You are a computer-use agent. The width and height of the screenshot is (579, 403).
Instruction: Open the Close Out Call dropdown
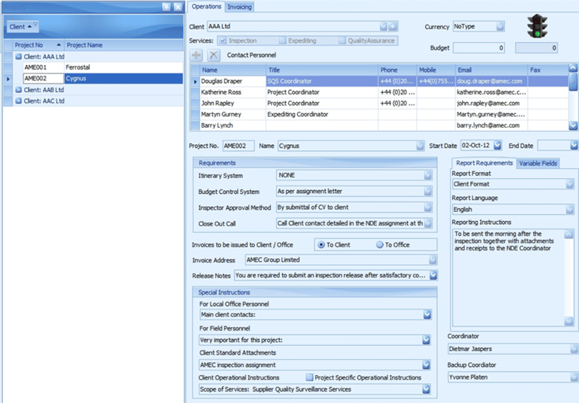coord(427,223)
